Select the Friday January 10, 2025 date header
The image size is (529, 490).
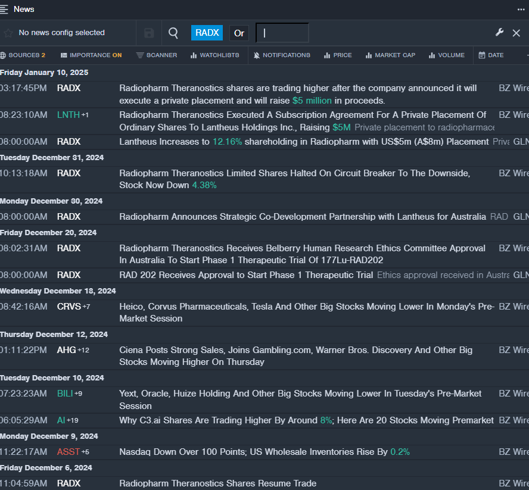(x=44, y=73)
